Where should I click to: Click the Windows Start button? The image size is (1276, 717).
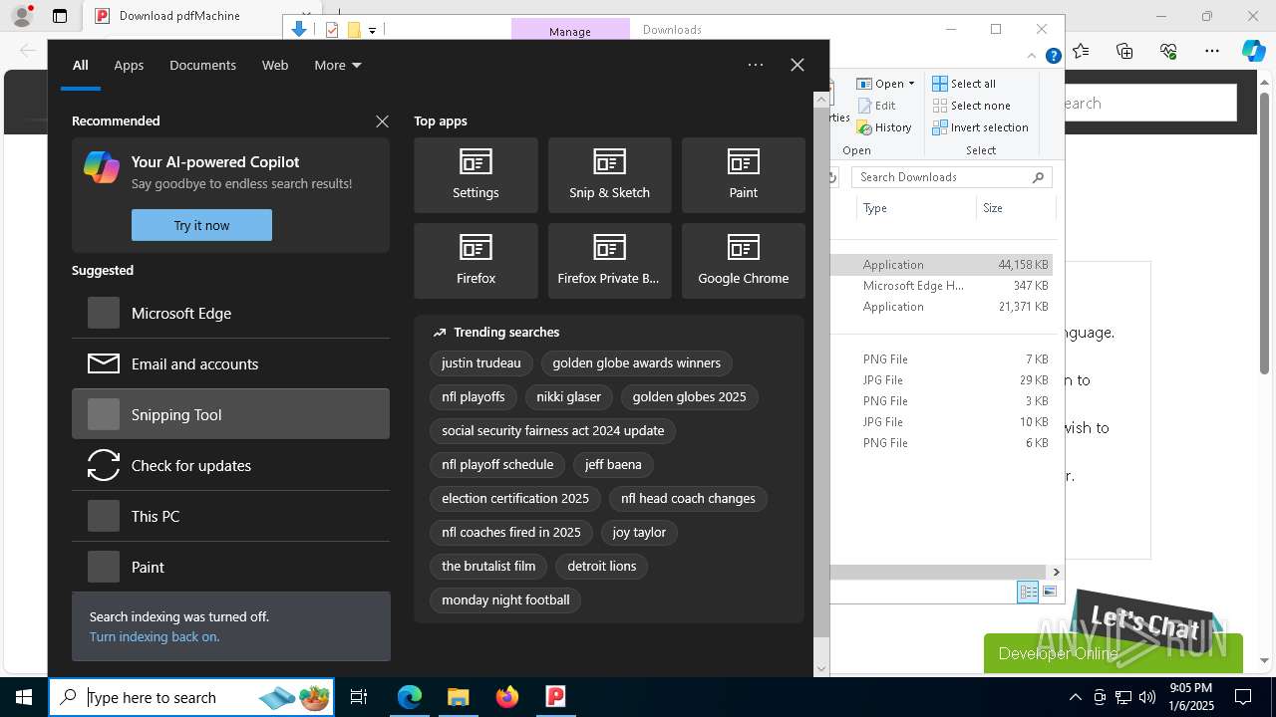point(24,697)
